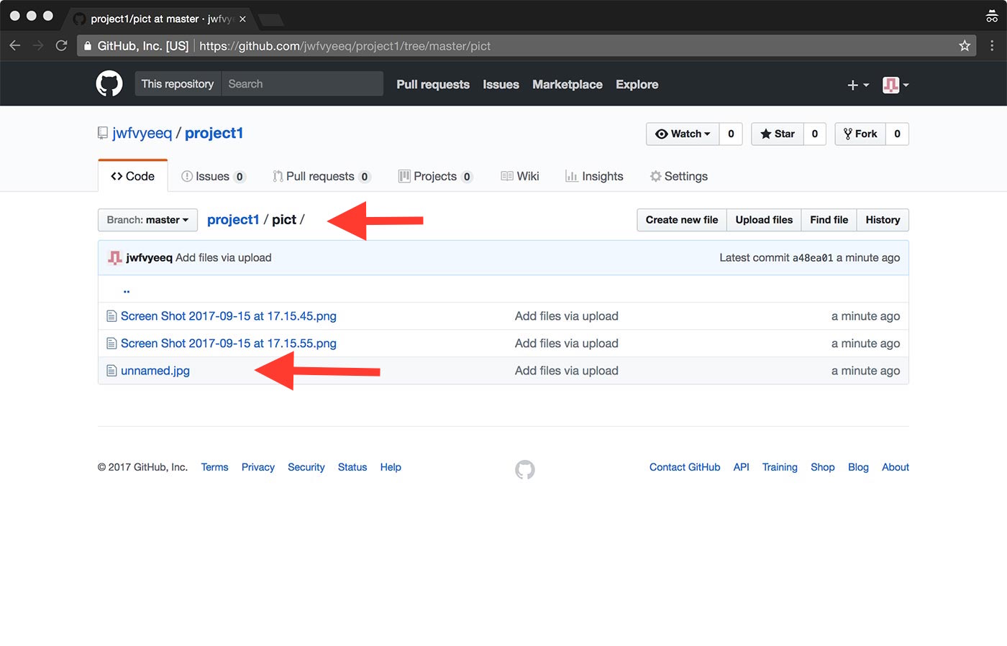The height and width of the screenshot is (646, 1007).
Task: Click the watchers count next to Watch
Action: [731, 134]
